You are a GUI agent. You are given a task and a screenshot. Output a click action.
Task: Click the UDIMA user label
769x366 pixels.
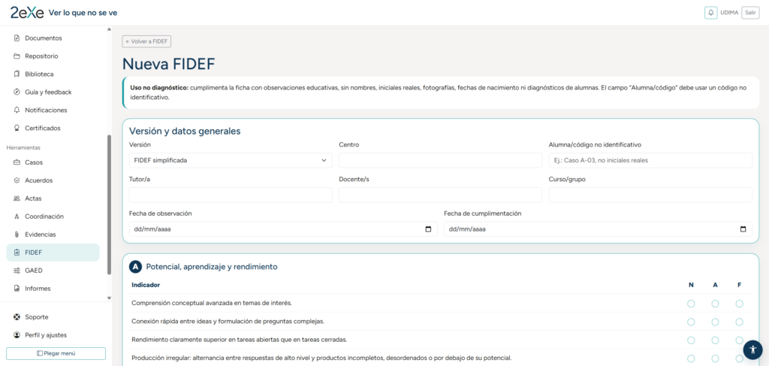click(x=729, y=13)
